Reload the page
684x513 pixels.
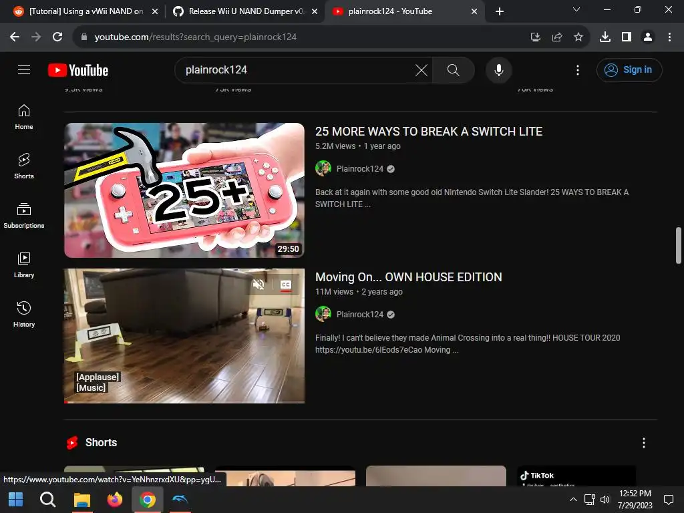57,37
